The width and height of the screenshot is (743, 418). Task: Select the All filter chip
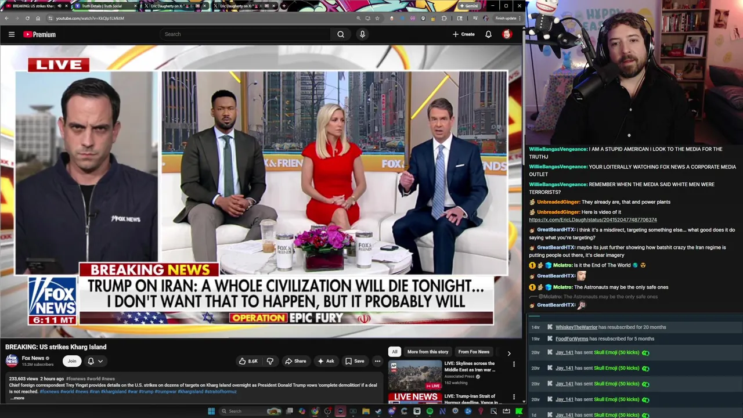click(x=395, y=352)
